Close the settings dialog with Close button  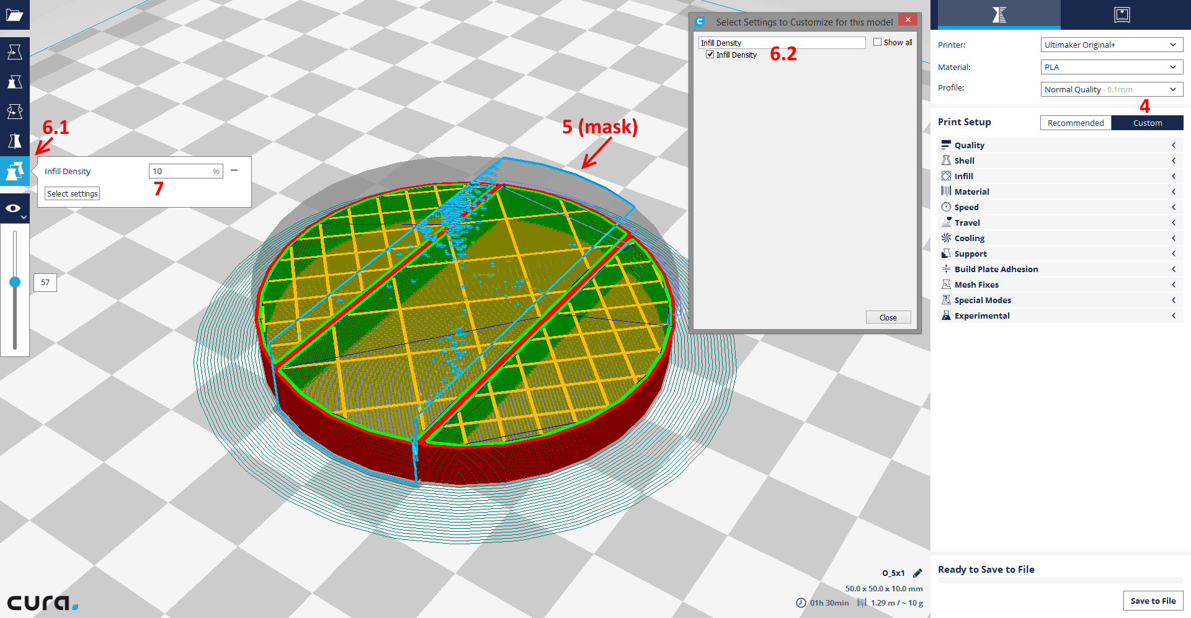[x=888, y=317]
